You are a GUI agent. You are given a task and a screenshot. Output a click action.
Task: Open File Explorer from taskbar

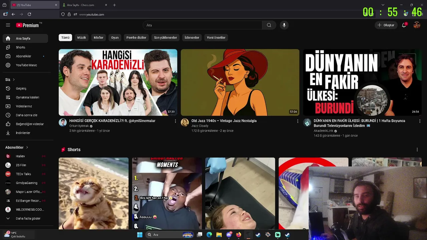[x=219, y=235]
